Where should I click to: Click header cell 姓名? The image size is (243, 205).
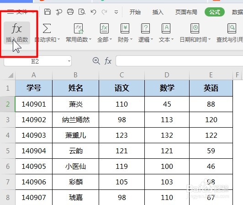pyautogui.click(x=76, y=88)
